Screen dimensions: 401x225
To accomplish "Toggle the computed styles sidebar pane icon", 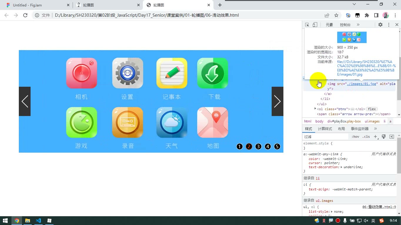I will tap(392, 137).
